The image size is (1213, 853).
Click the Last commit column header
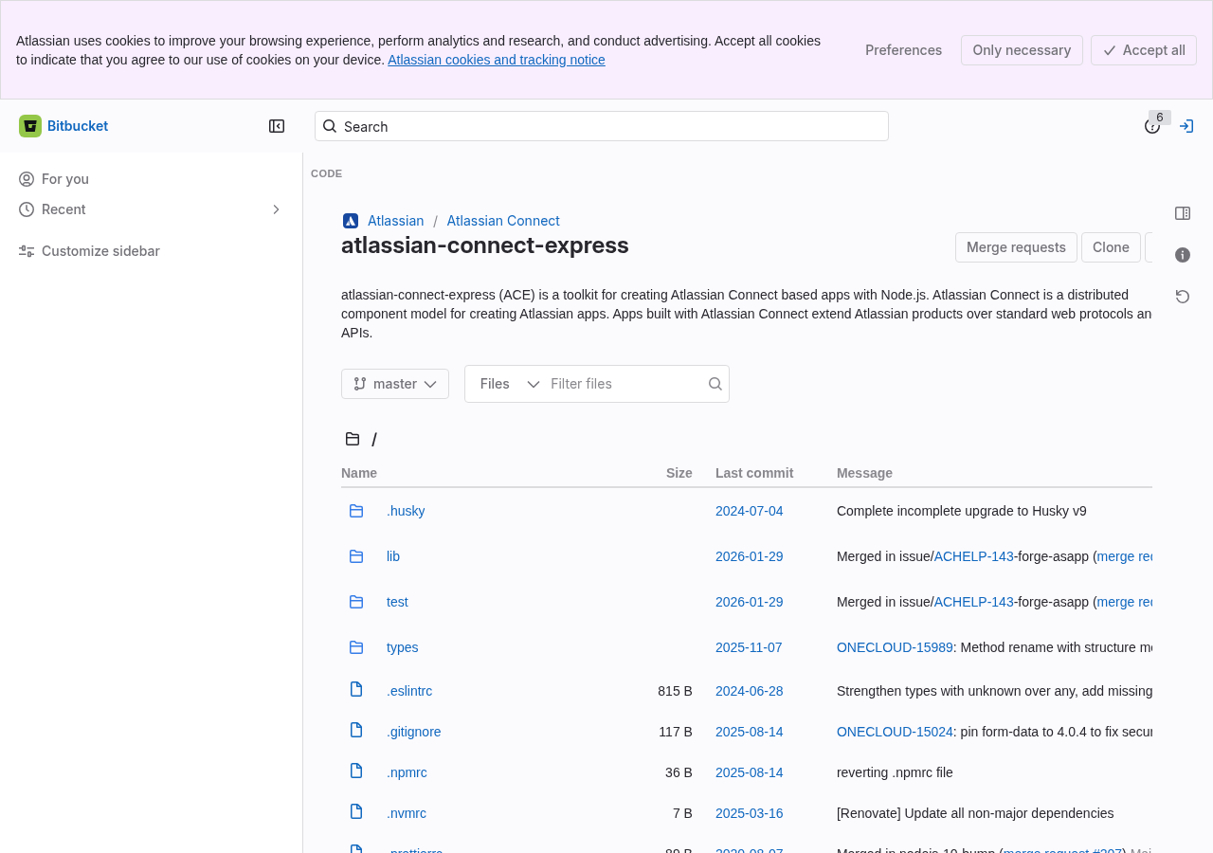coord(754,473)
